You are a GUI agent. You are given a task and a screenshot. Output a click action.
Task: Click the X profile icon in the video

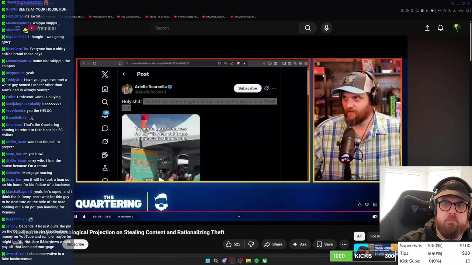pos(105,168)
